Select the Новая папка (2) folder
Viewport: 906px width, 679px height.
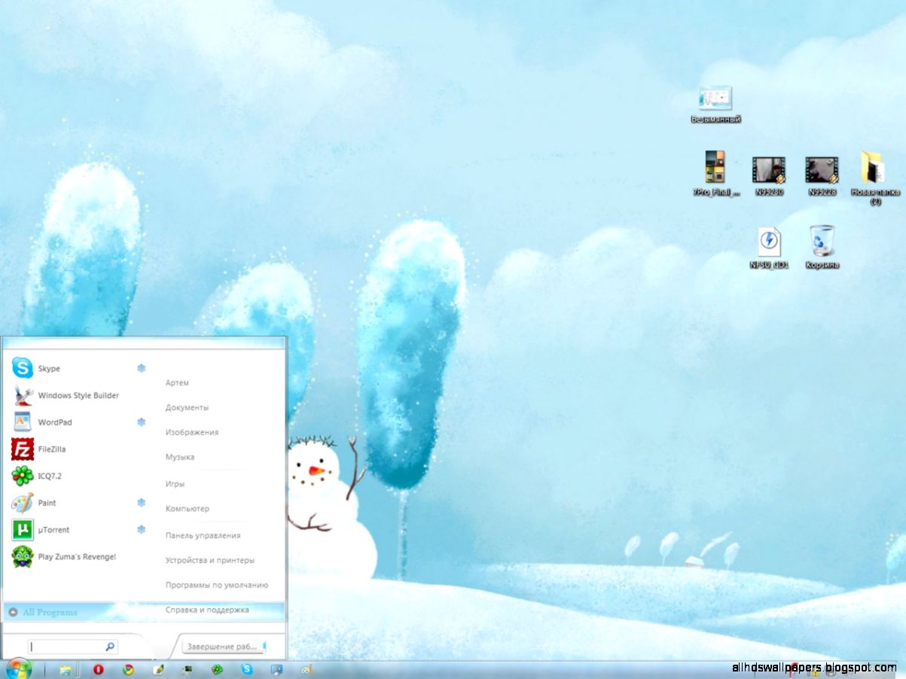pyautogui.click(x=875, y=178)
